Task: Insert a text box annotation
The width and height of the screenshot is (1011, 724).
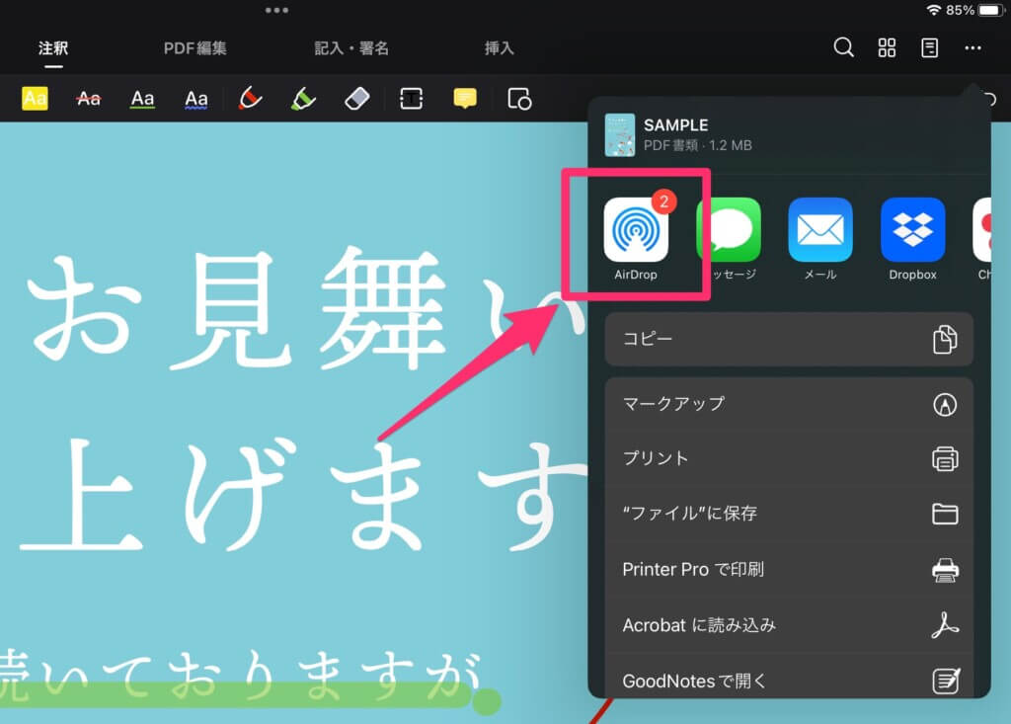Action: (x=411, y=98)
